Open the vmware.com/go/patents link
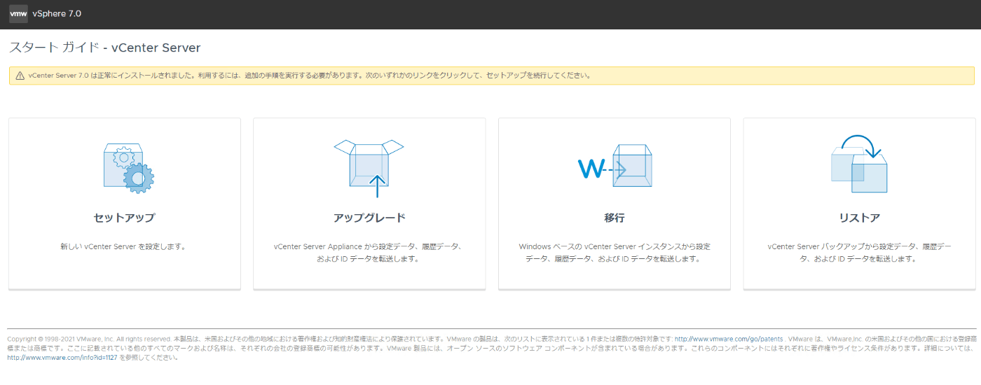This screenshot has width=981, height=385. click(x=729, y=339)
